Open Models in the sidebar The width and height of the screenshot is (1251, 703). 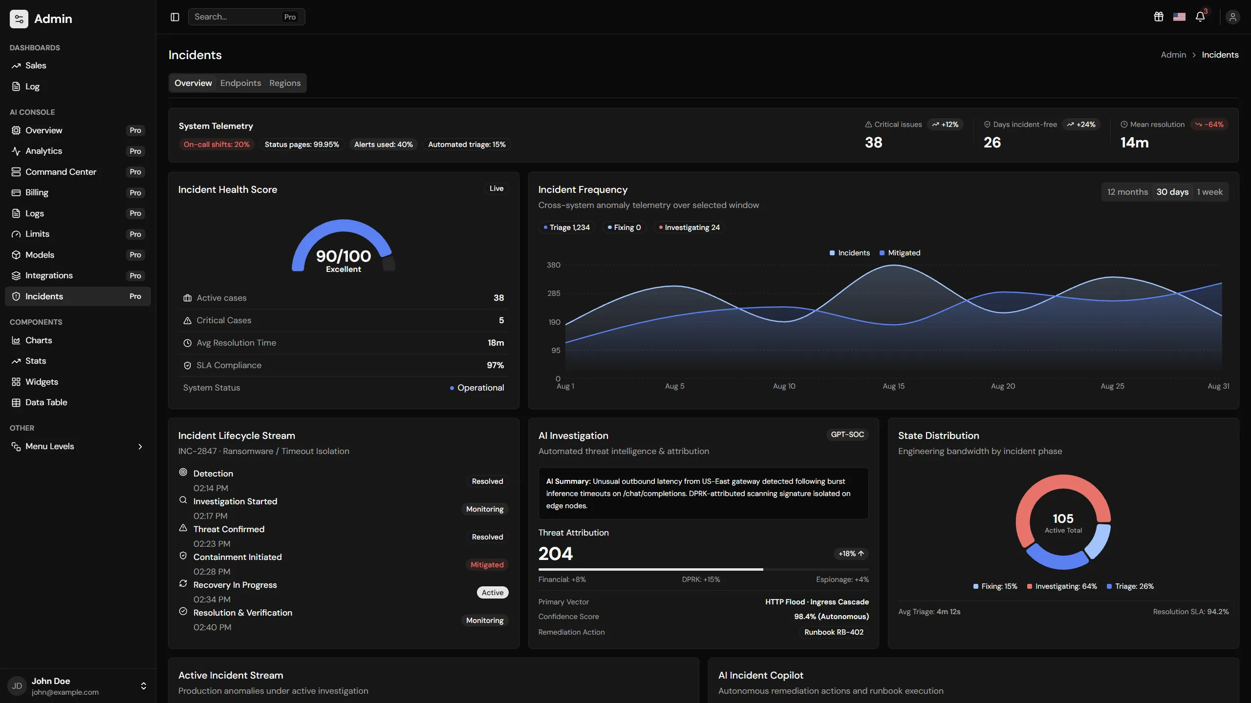click(x=78, y=255)
